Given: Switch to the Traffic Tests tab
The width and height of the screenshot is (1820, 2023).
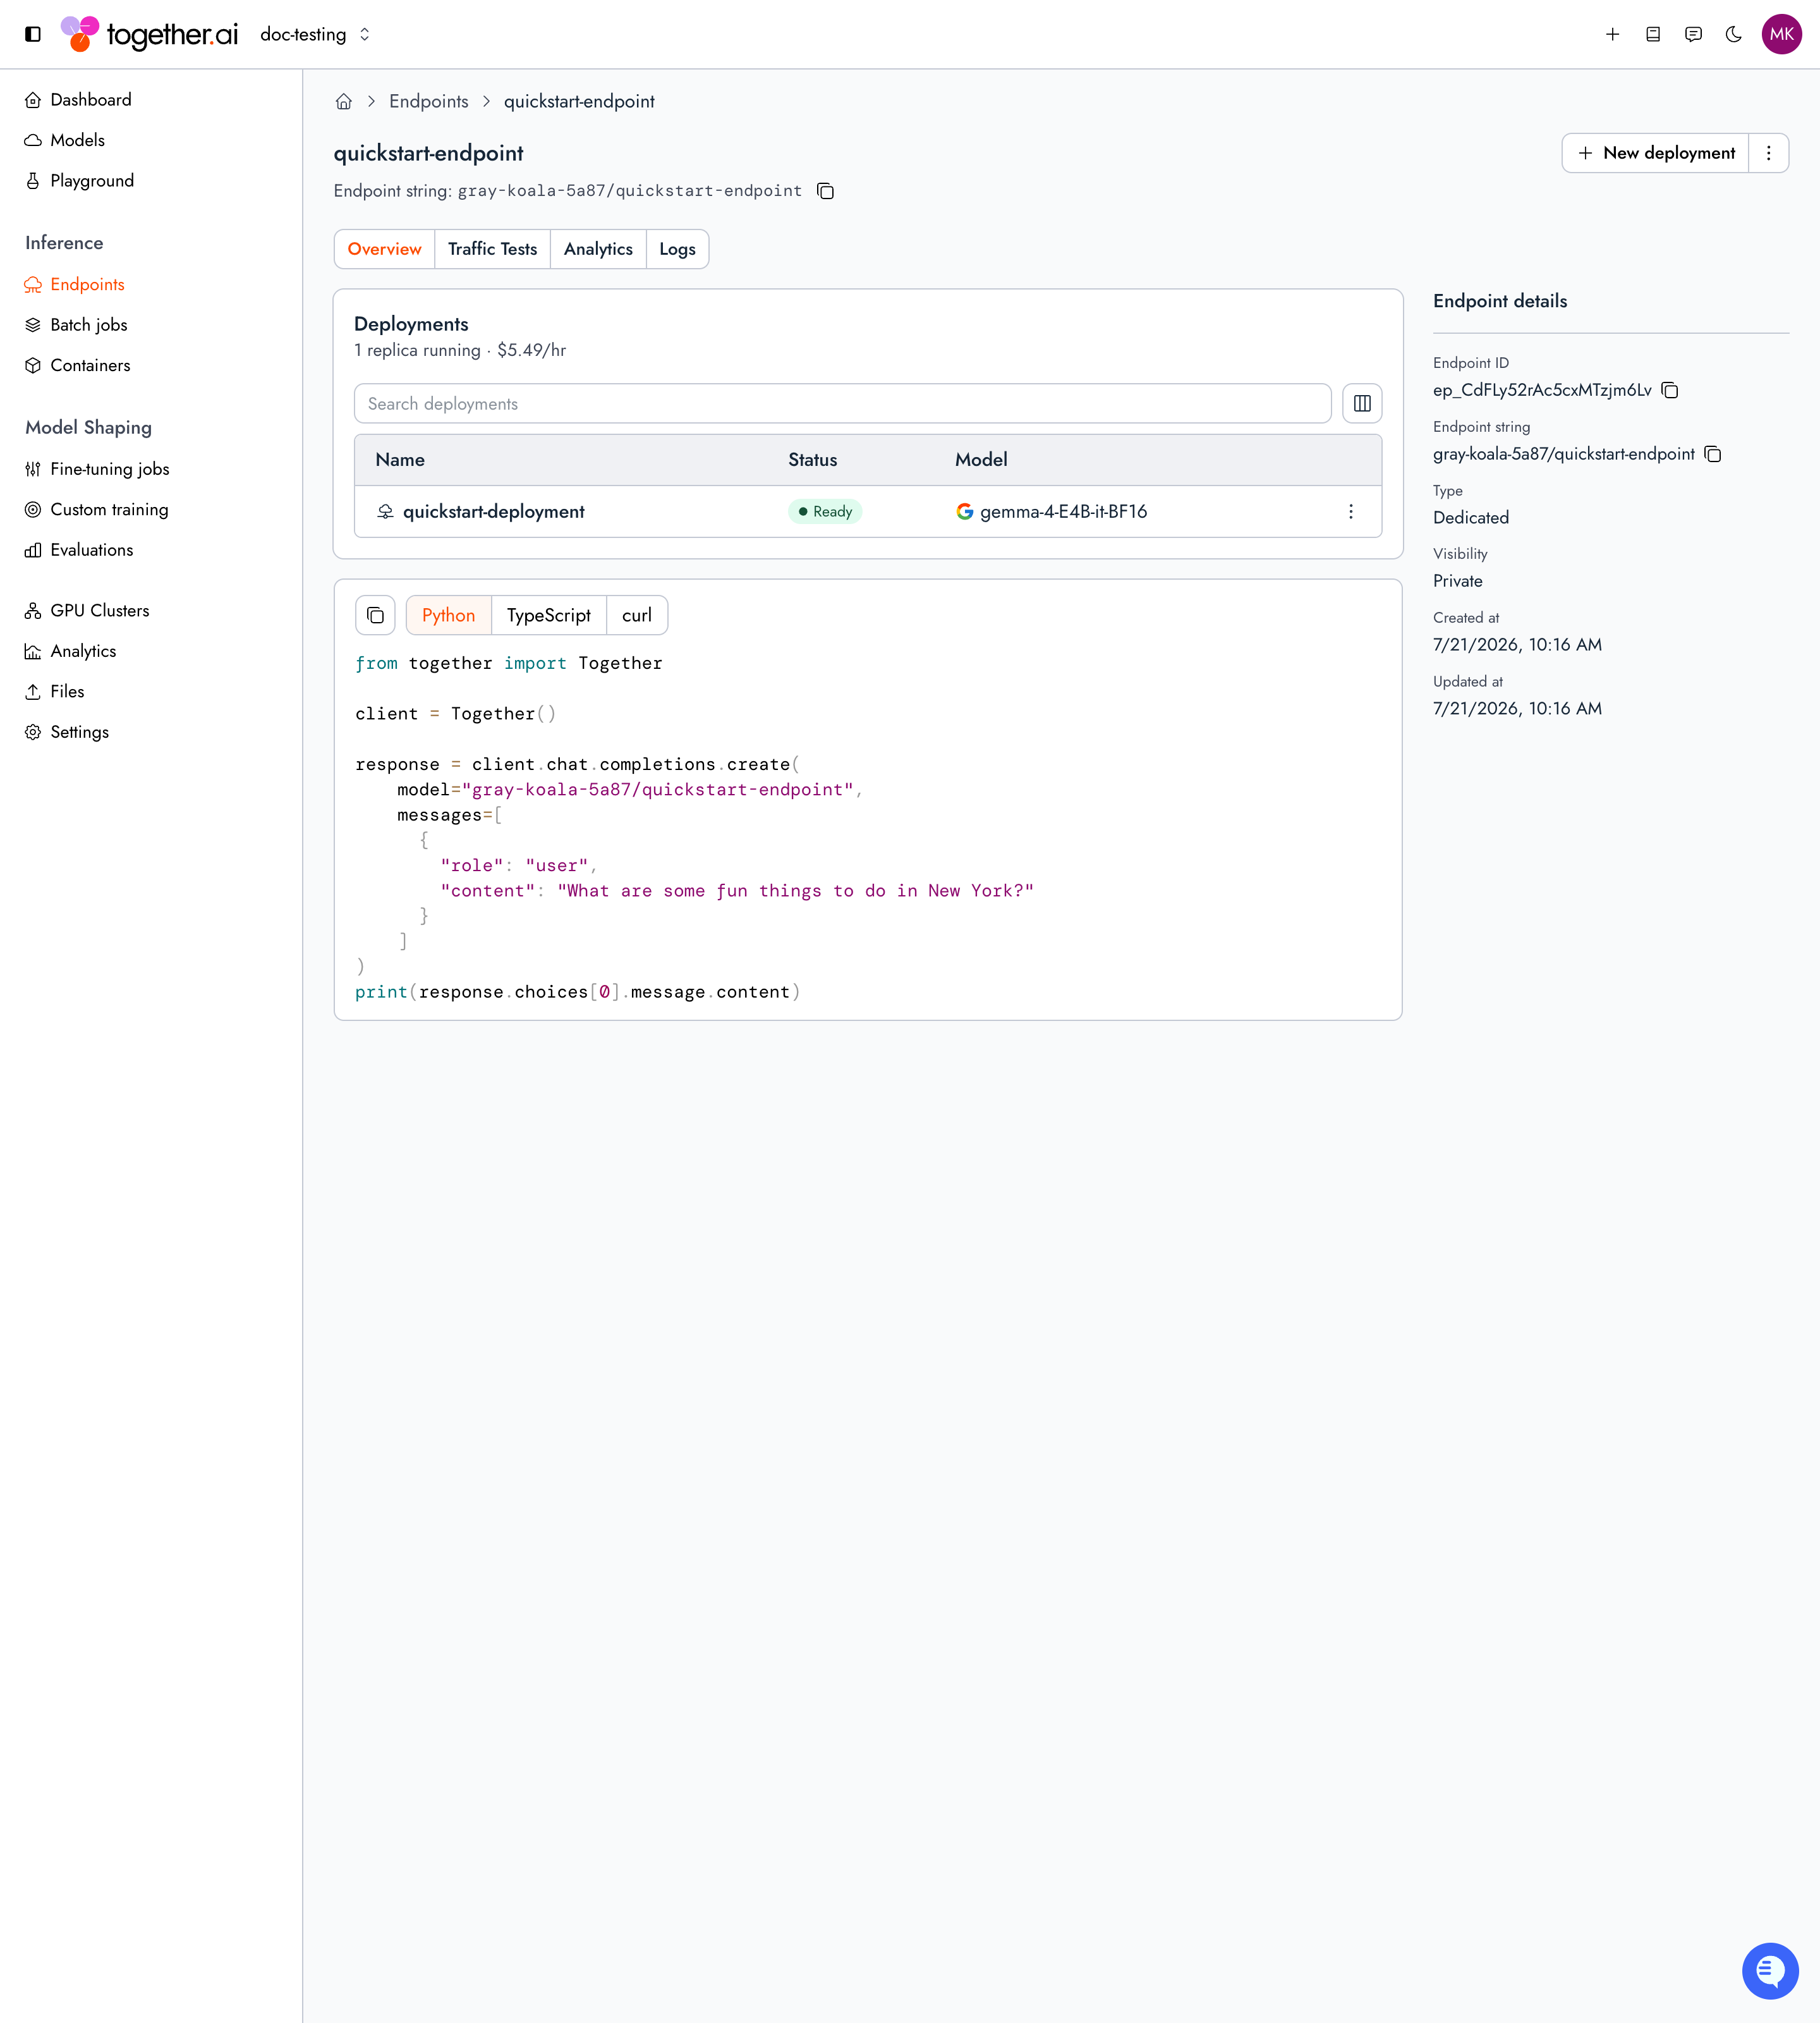Looking at the screenshot, I should tap(492, 249).
